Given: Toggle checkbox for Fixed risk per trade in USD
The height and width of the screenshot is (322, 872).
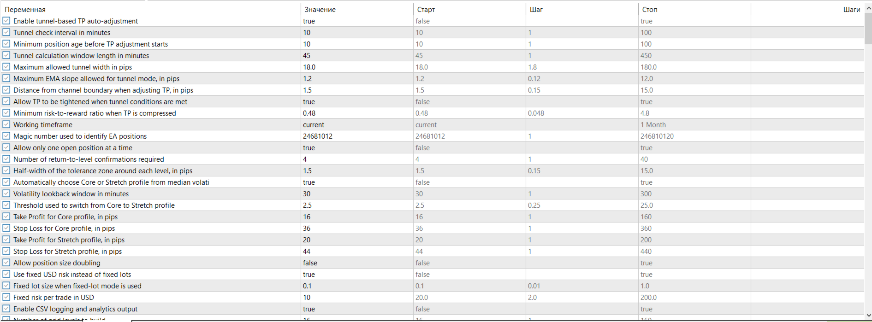Looking at the screenshot, I should coord(6,297).
